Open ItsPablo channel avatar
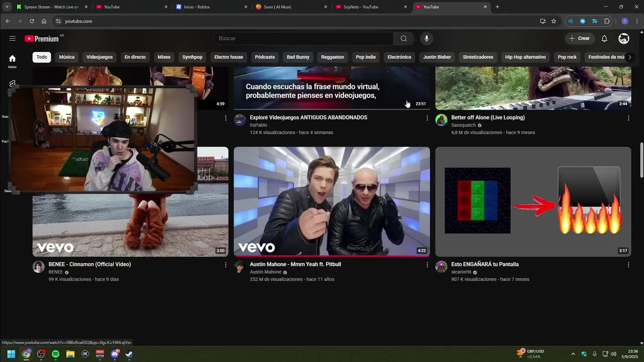Viewport: 644px width, 362px height. click(x=240, y=120)
